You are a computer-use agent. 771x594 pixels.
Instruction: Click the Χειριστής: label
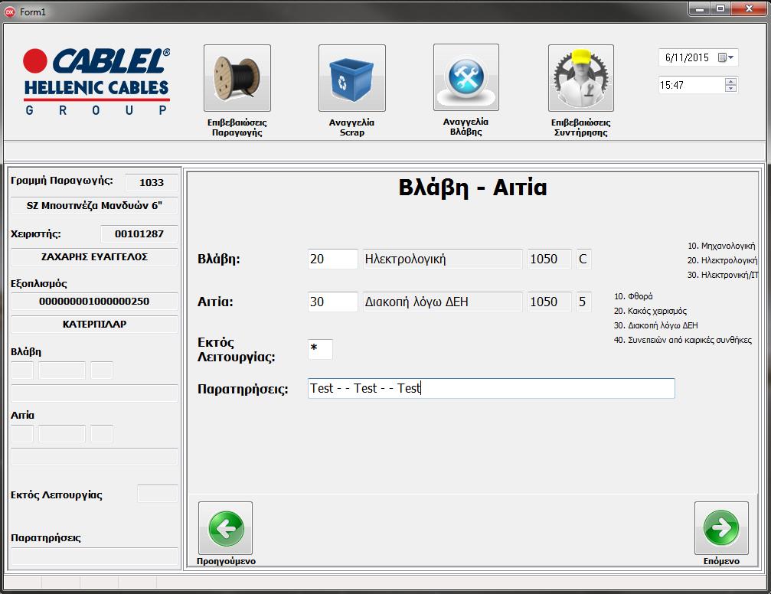(36, 234)
